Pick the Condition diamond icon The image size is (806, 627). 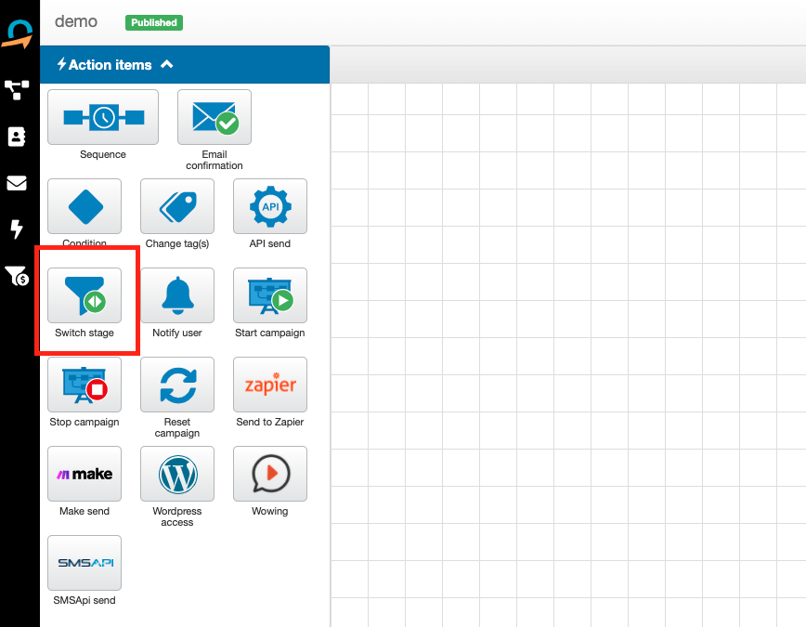tap(84, 206)
